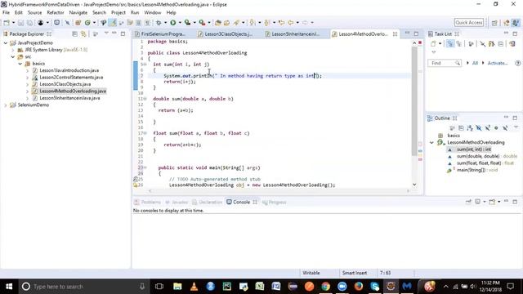Click the Run Last Tool external tools icon

202,22
